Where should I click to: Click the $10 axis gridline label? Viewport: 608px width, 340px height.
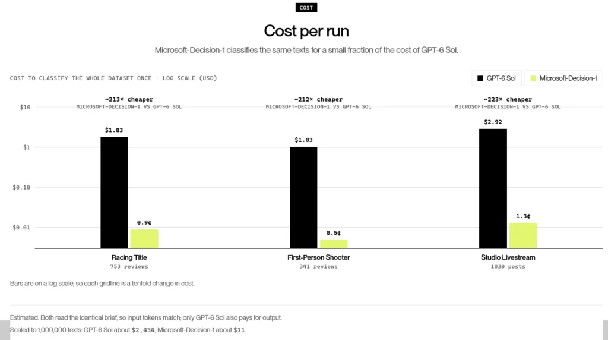point(25,107)
